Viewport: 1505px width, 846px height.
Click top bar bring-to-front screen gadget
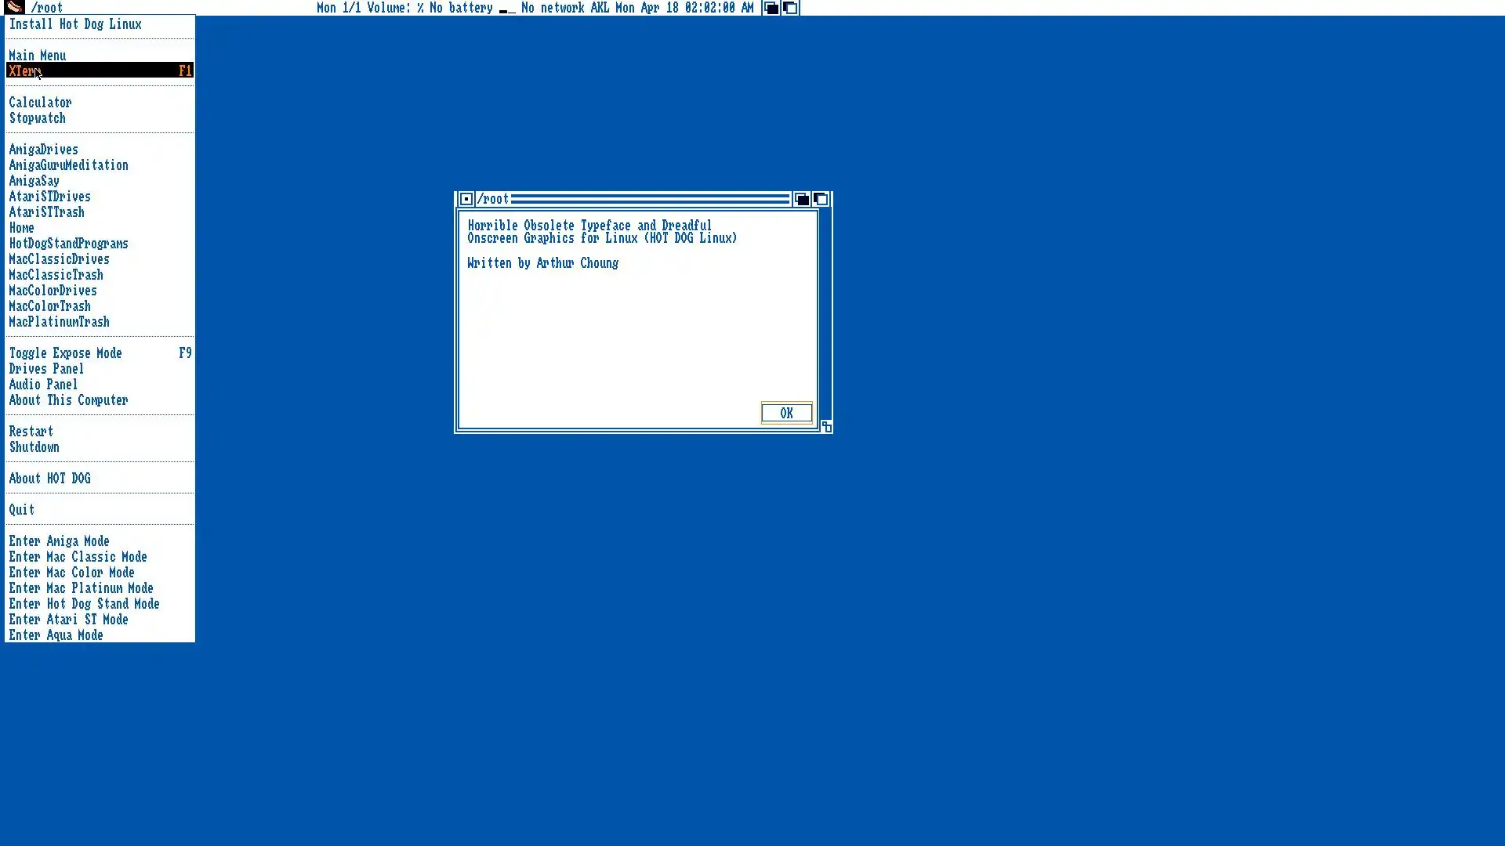790,8
